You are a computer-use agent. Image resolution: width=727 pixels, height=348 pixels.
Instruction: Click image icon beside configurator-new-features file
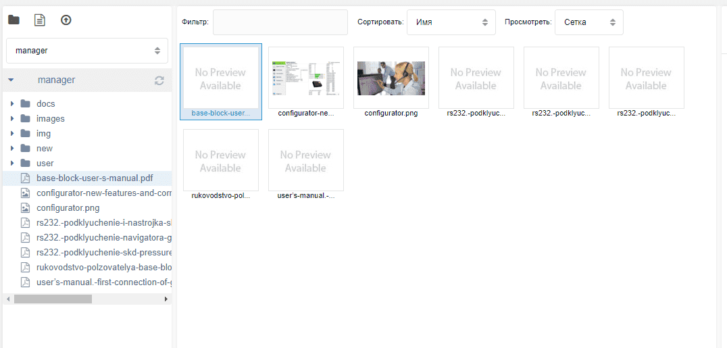26,193
